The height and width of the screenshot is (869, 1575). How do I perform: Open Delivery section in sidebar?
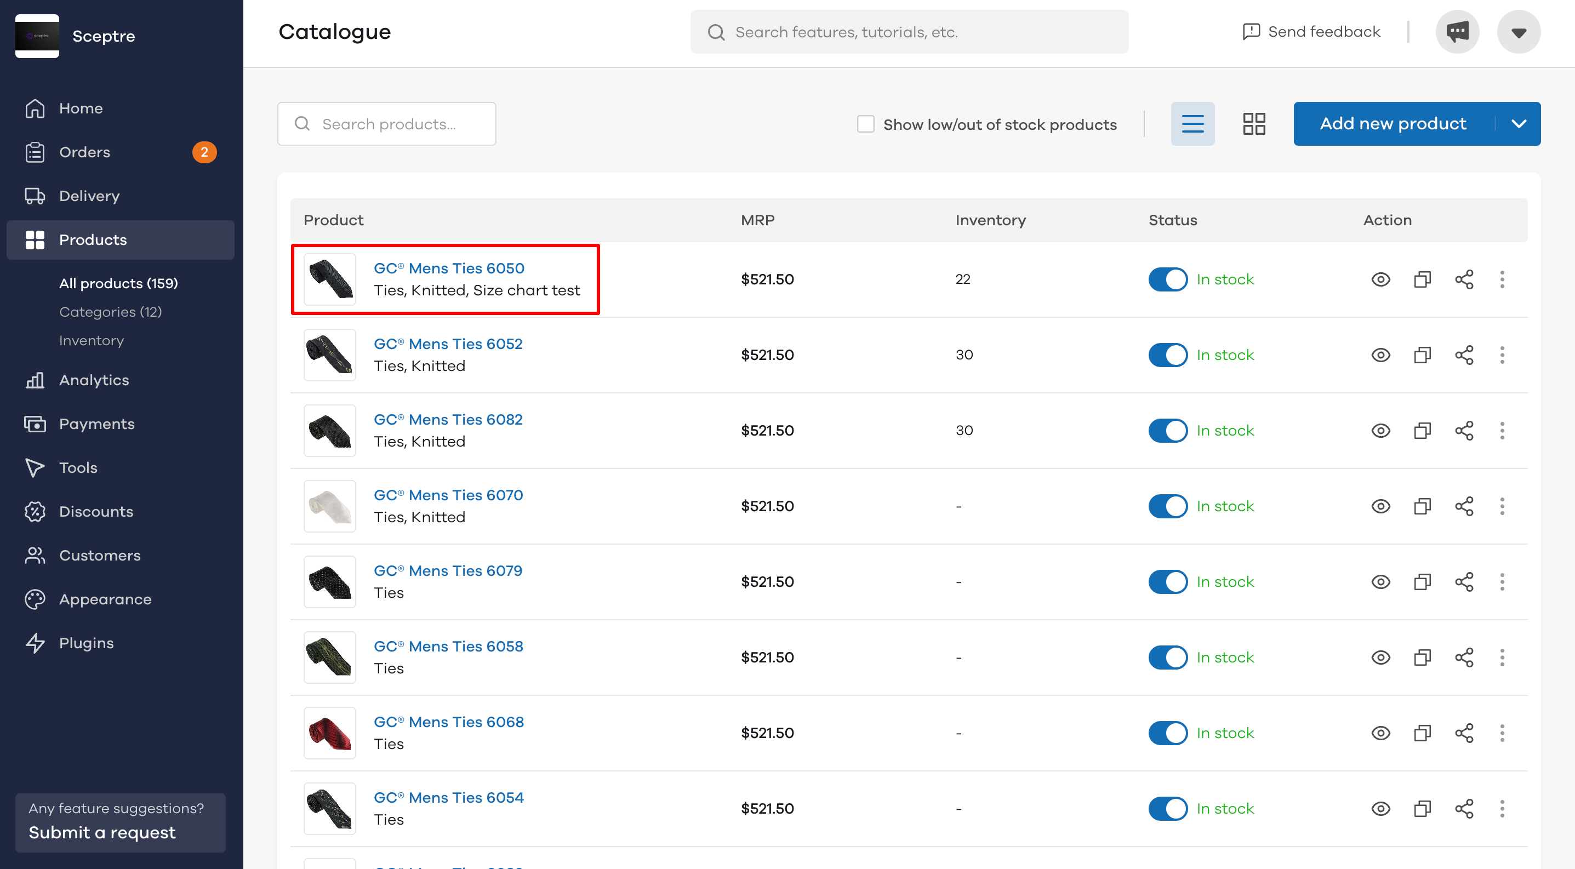point(121,196)
